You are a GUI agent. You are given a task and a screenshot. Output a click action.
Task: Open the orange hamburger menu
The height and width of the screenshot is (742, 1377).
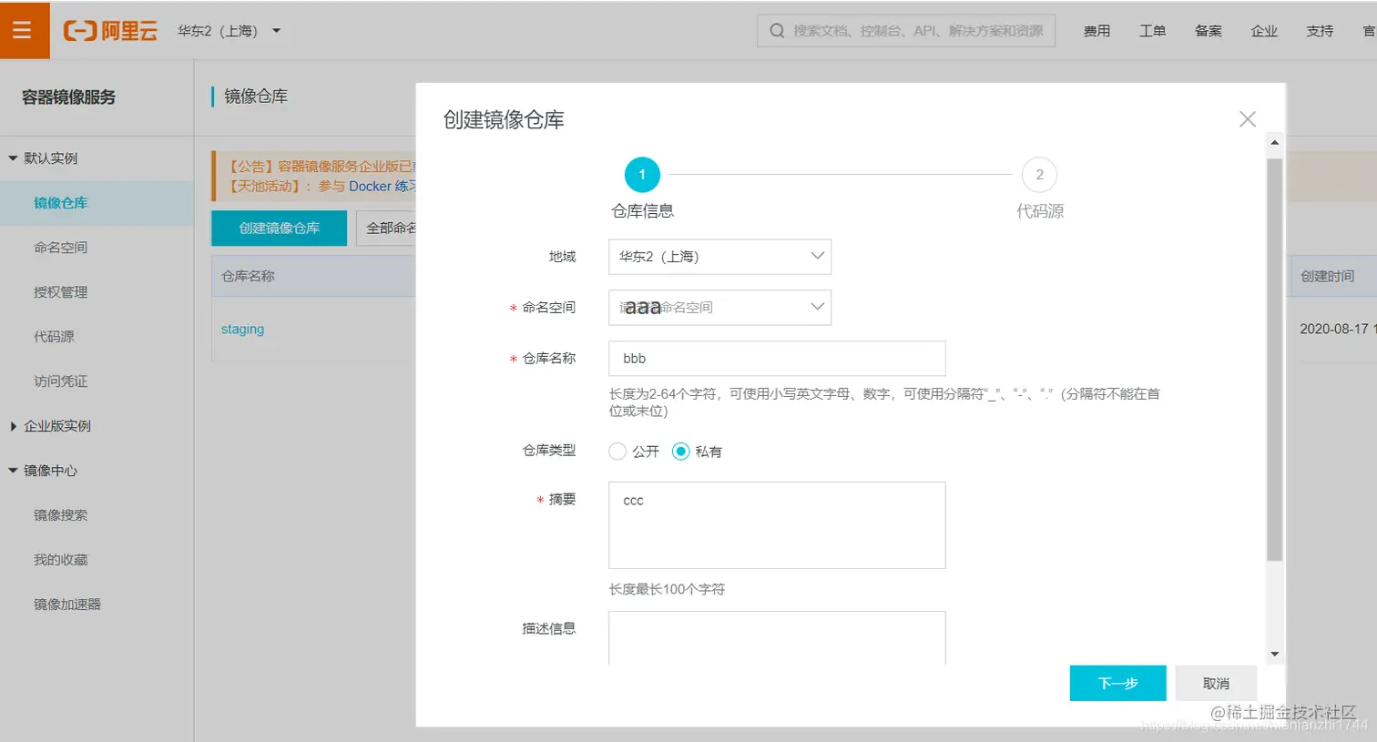pyautogui.click(x=24, y=30)
